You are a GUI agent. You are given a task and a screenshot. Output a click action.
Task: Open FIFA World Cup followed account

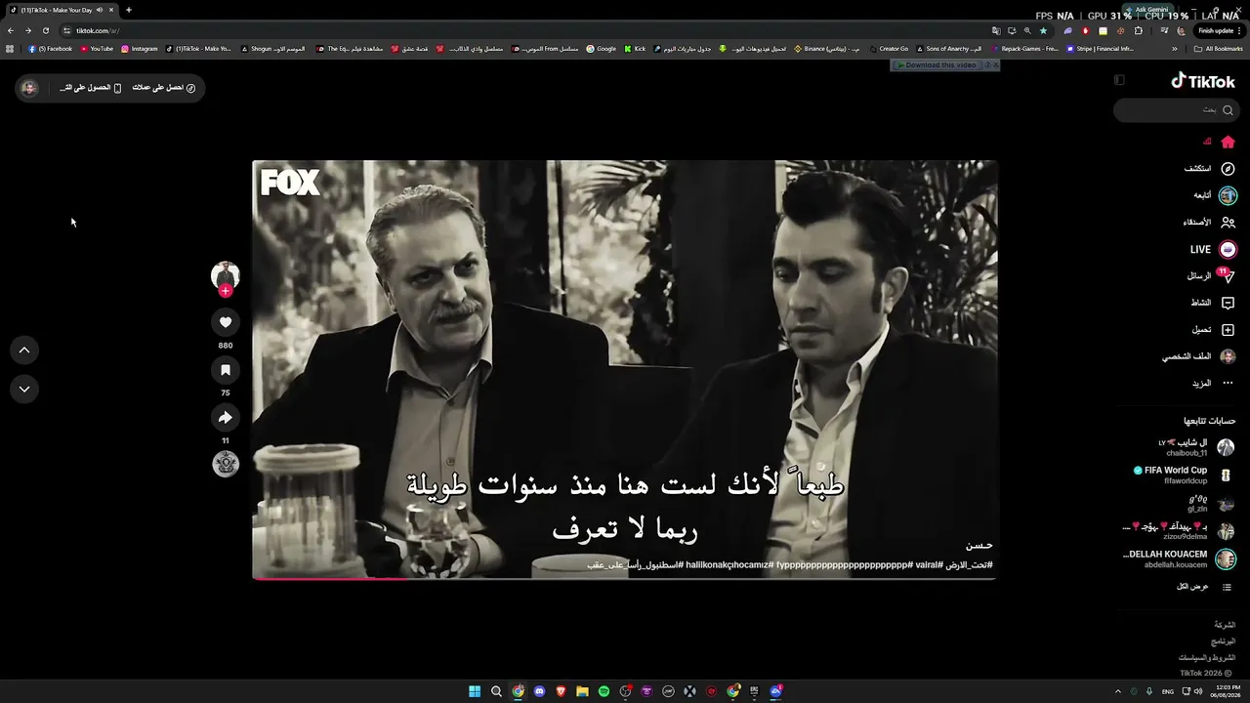(x=1184, y=475)
